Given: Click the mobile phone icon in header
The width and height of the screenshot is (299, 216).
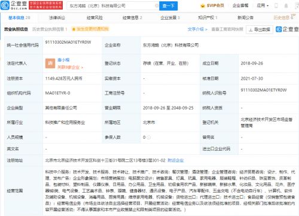Looking at the screenshot, I should pyautogui.click(x=276, y=5).
